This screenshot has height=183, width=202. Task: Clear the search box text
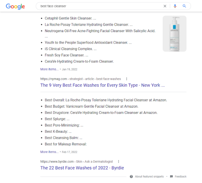coord(165,6)
